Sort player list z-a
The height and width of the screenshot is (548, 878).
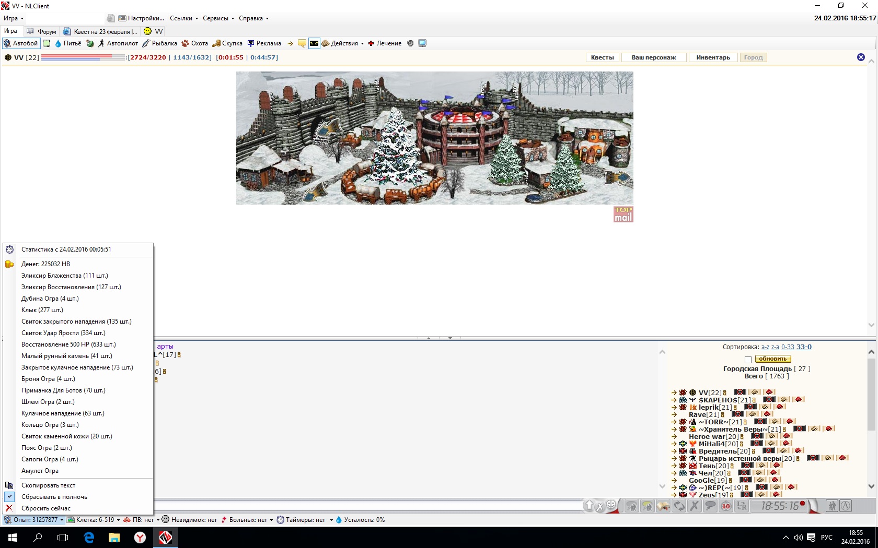(775, 347)
